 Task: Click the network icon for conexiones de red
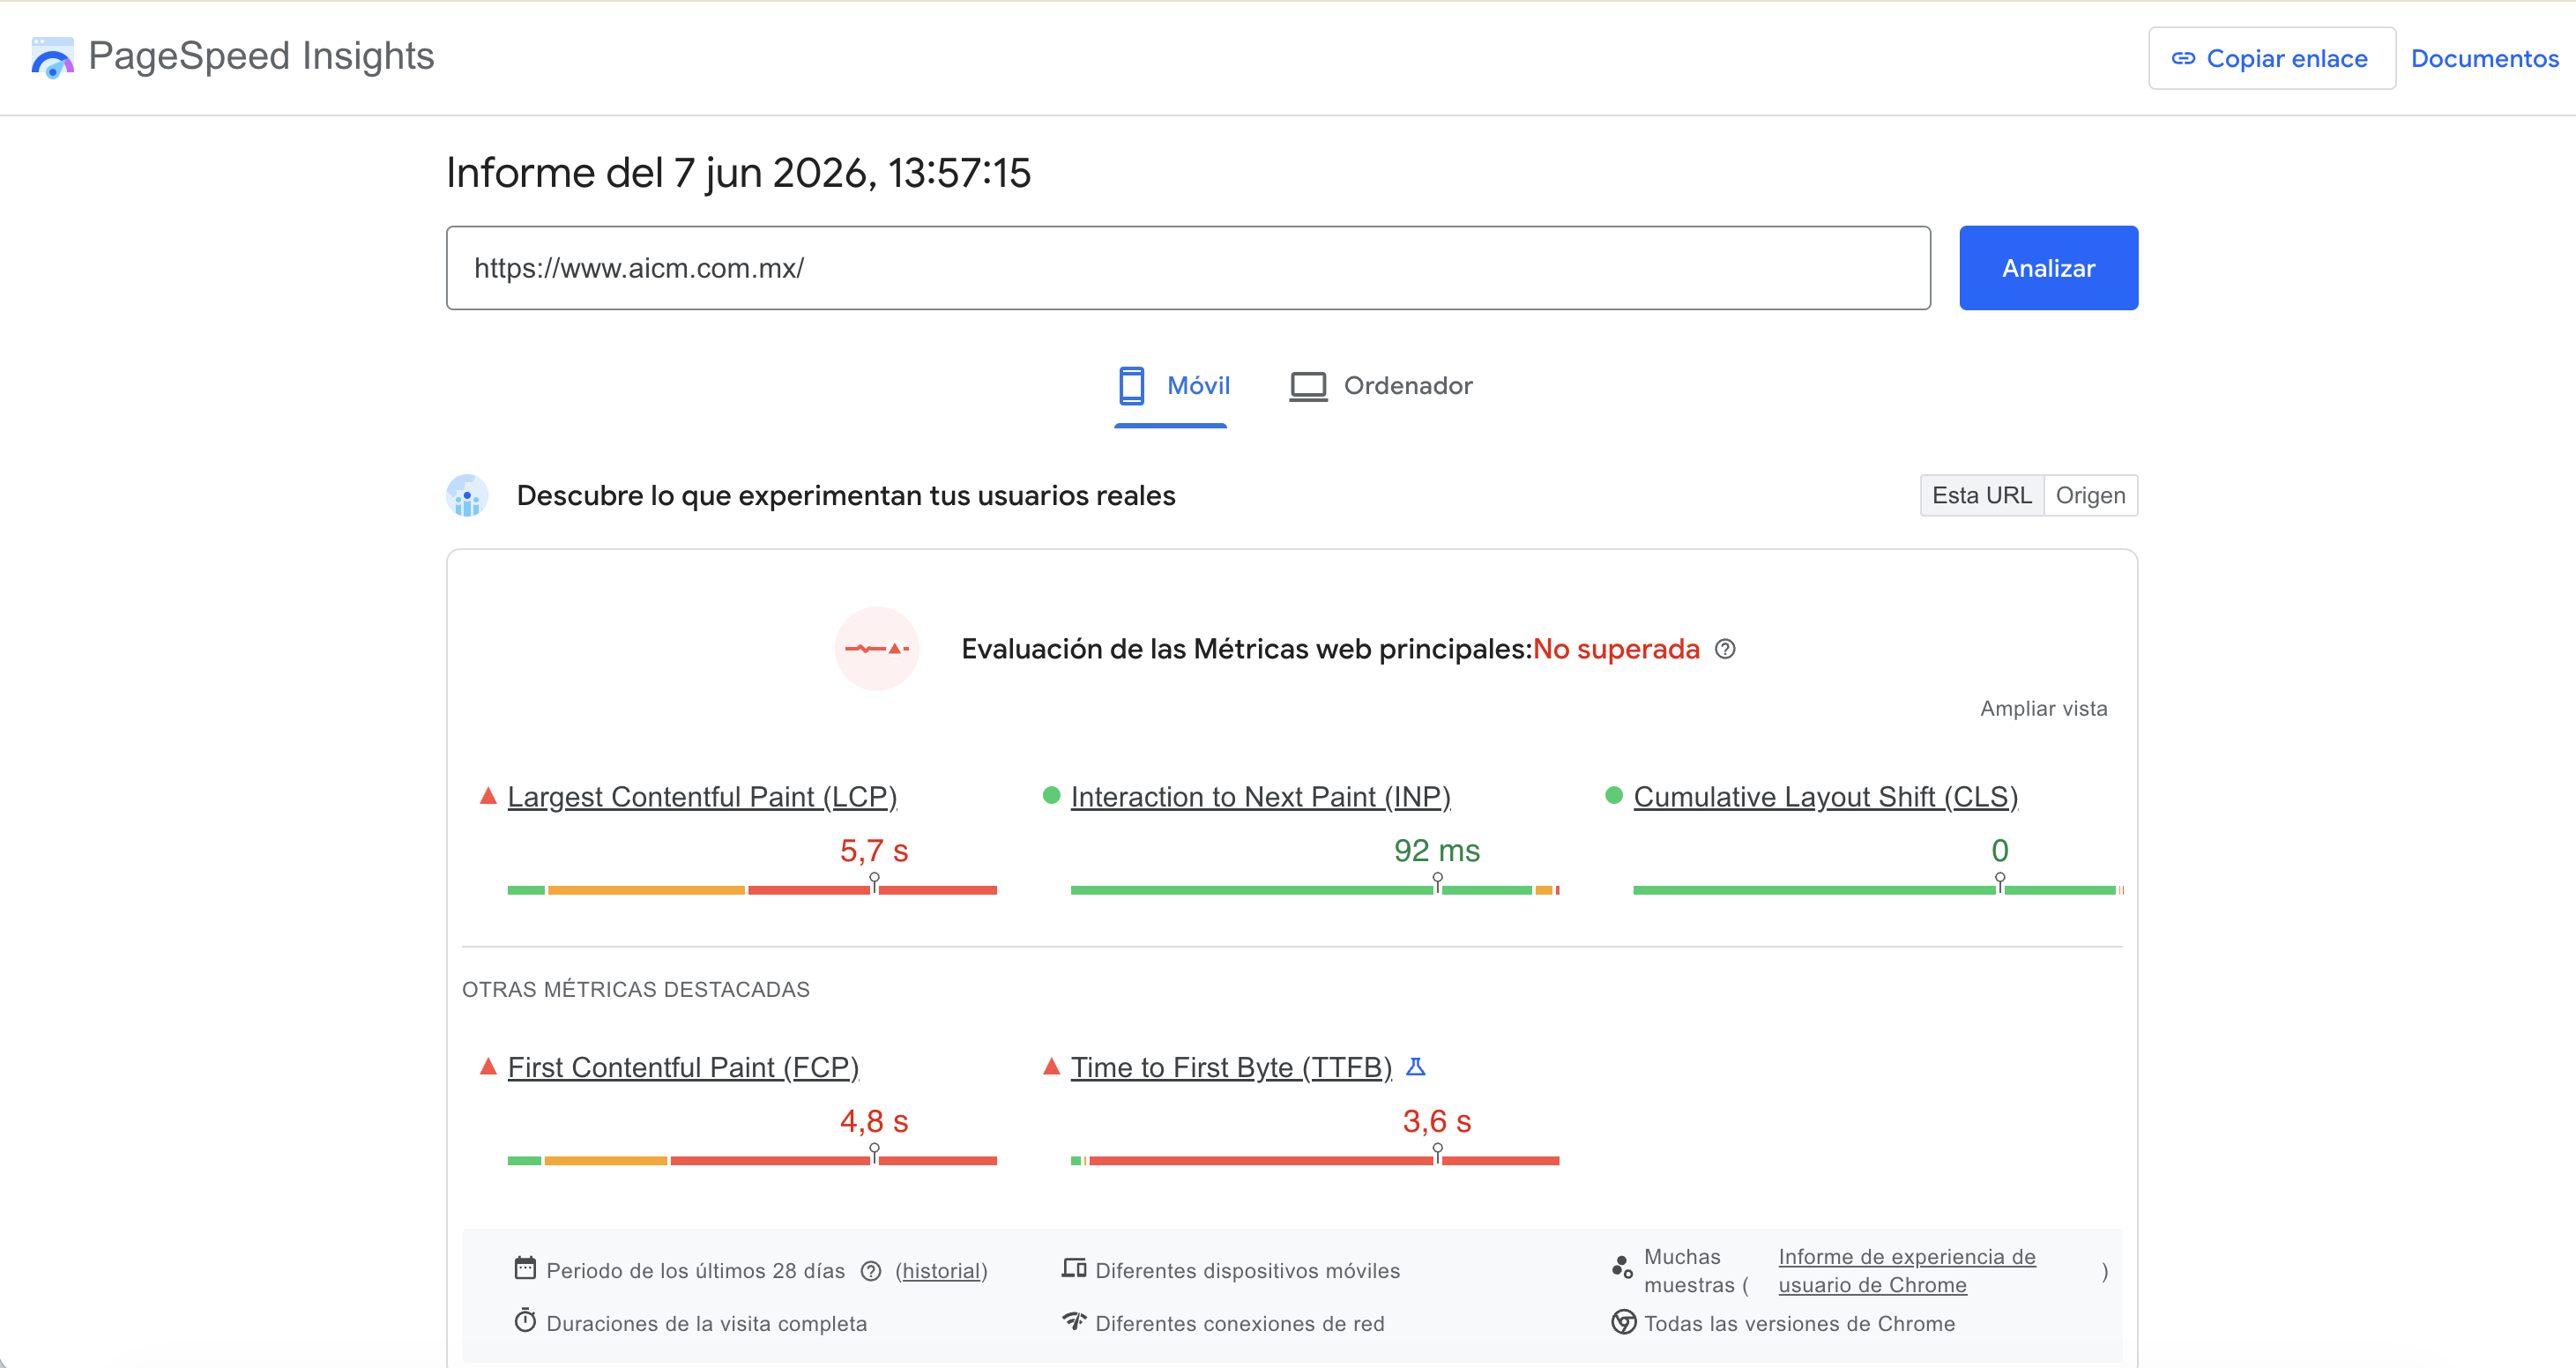point(1074,1321)
